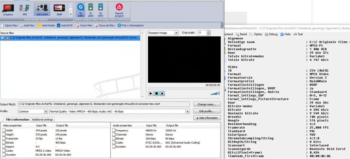
Task: Toggle the fullscreen preview button
Action: [x=162, y=94]
